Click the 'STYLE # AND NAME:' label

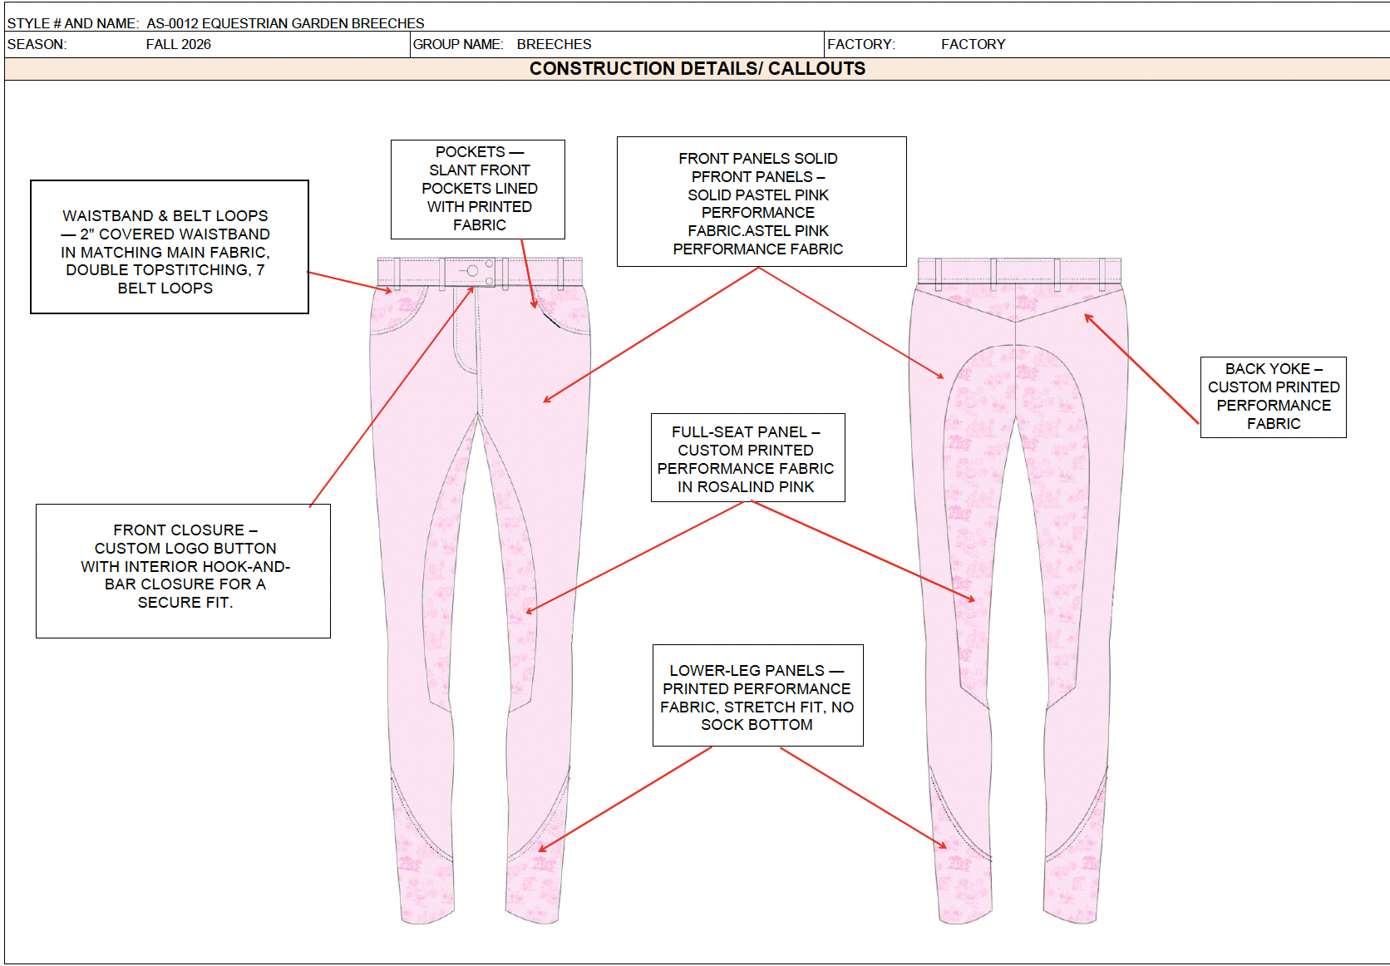pyautogui.click(x=73, y=23)
